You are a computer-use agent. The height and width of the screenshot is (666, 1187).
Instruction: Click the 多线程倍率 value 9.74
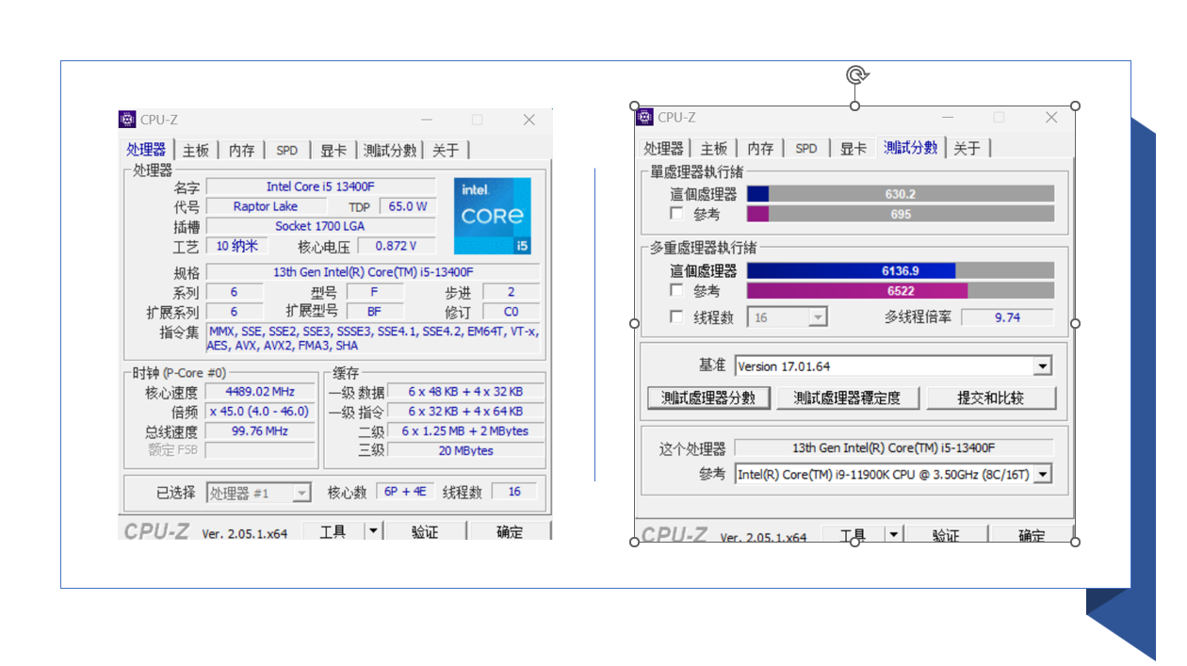[x=1007, y=317]
